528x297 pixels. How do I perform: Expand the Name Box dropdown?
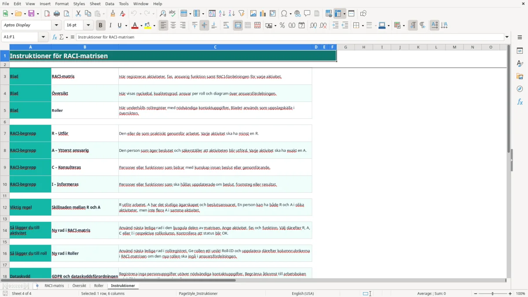(44, 37)
